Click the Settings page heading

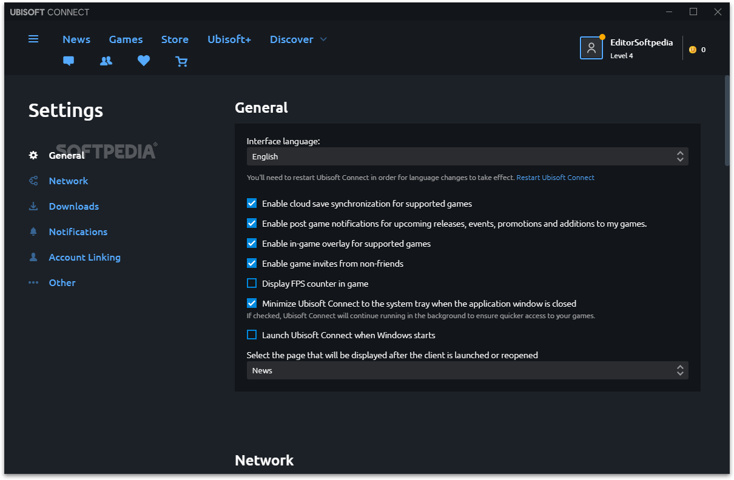pos(66,110)
